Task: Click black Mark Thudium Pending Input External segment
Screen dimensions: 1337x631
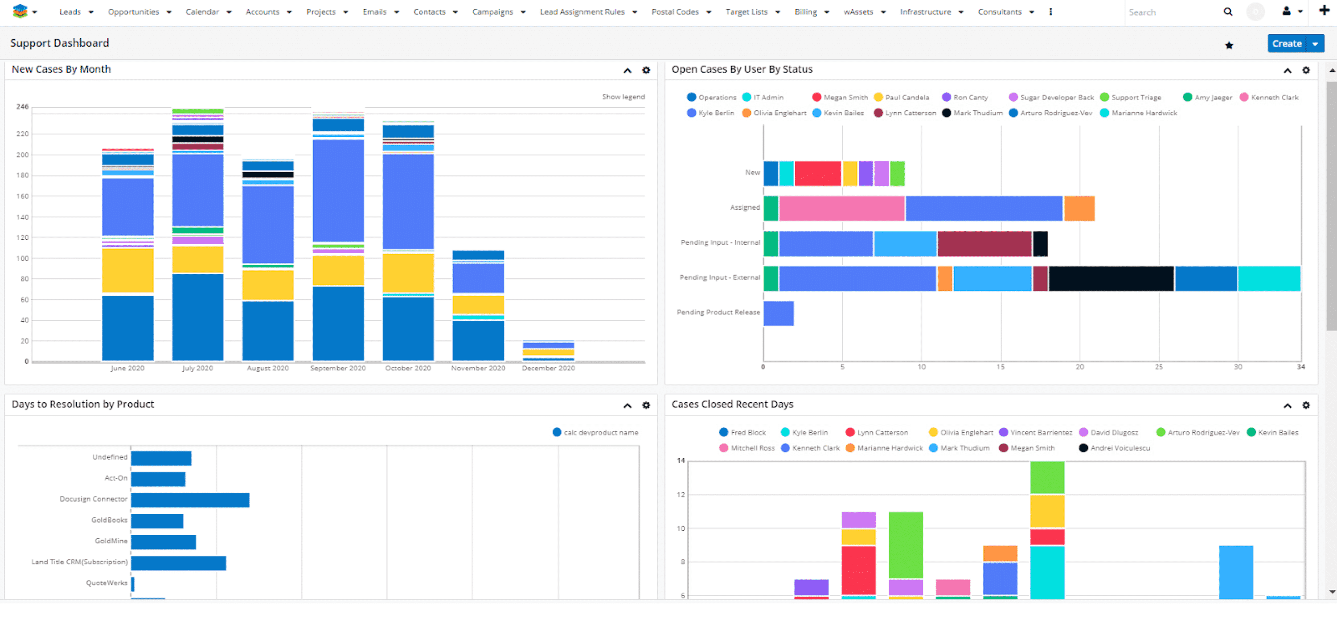Action: click(1111, 279)
